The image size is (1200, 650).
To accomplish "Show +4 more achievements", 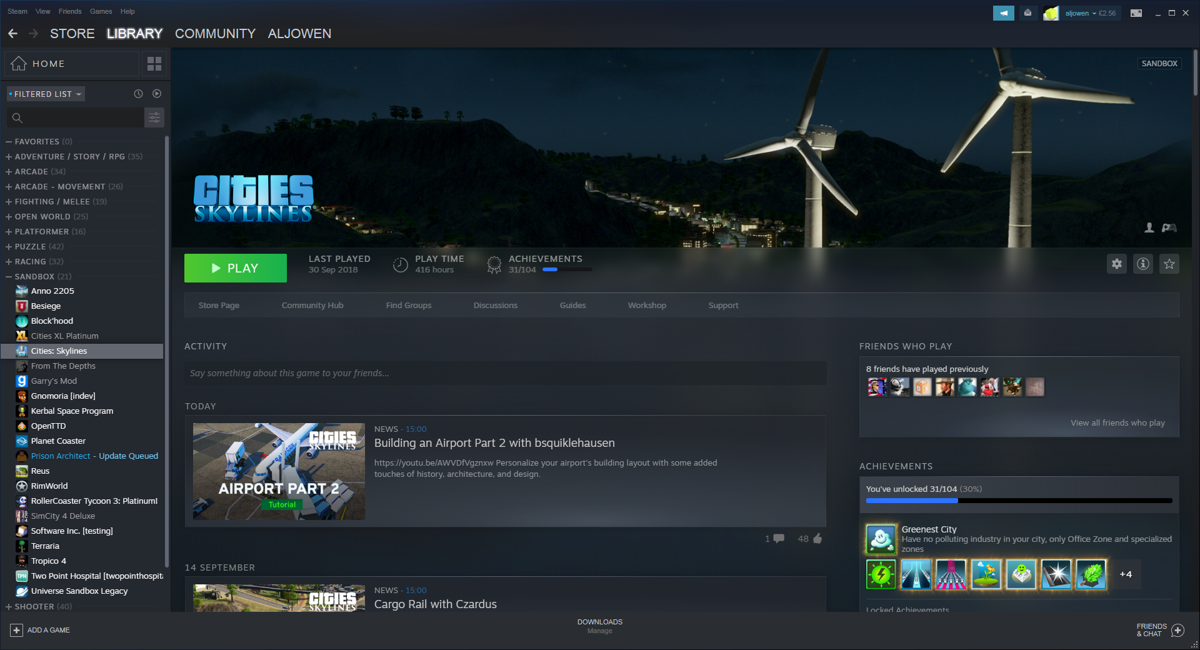I will click(1126, 574).
